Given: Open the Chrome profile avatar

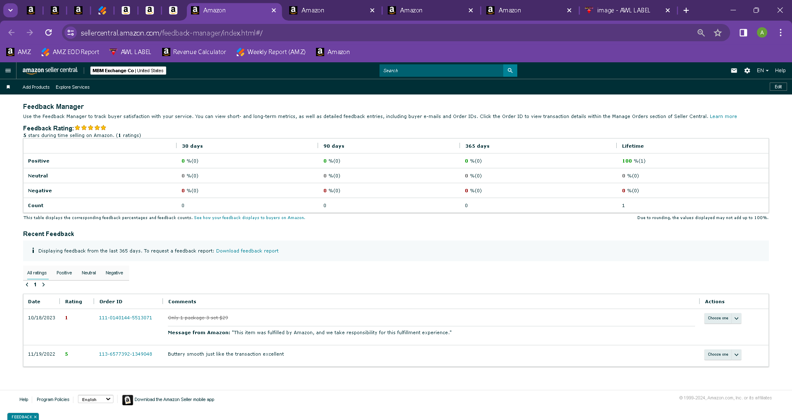Looking at the screenshot, I should pos(762,33).
